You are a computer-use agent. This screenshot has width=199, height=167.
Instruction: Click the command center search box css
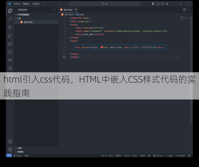tap(104, 4)
